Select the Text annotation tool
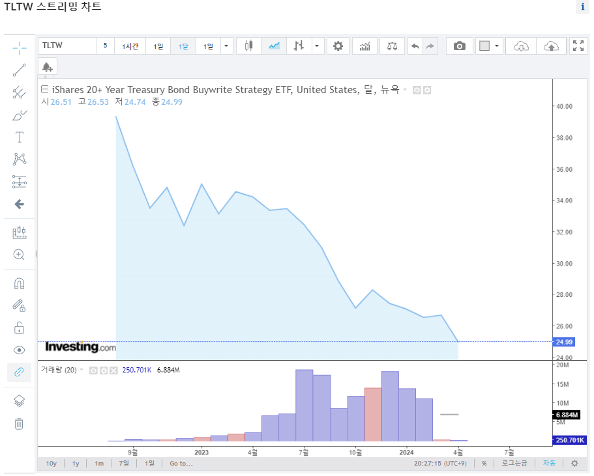The height and width of the screenshot is (476, 594). [20, 137]
